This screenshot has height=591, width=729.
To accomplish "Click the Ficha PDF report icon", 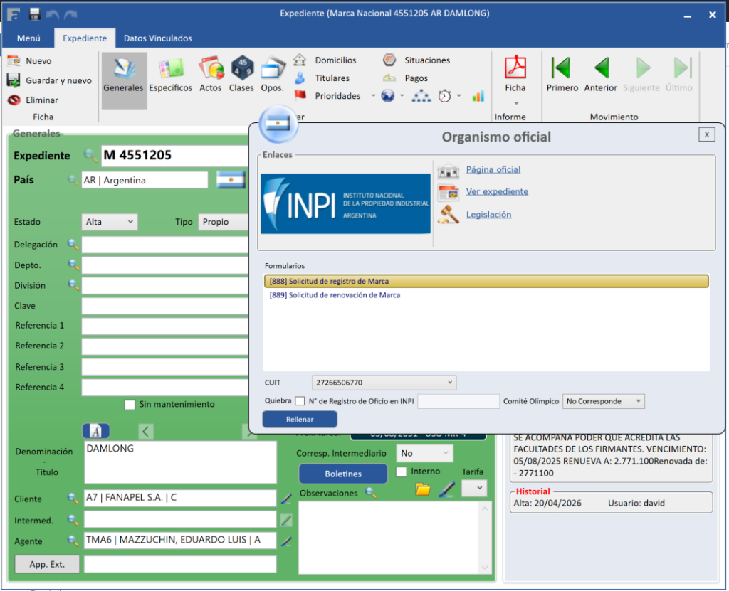I will [x=515, y=68].
